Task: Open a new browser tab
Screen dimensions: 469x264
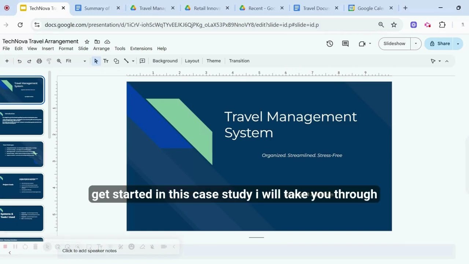Action: [405, 8]
